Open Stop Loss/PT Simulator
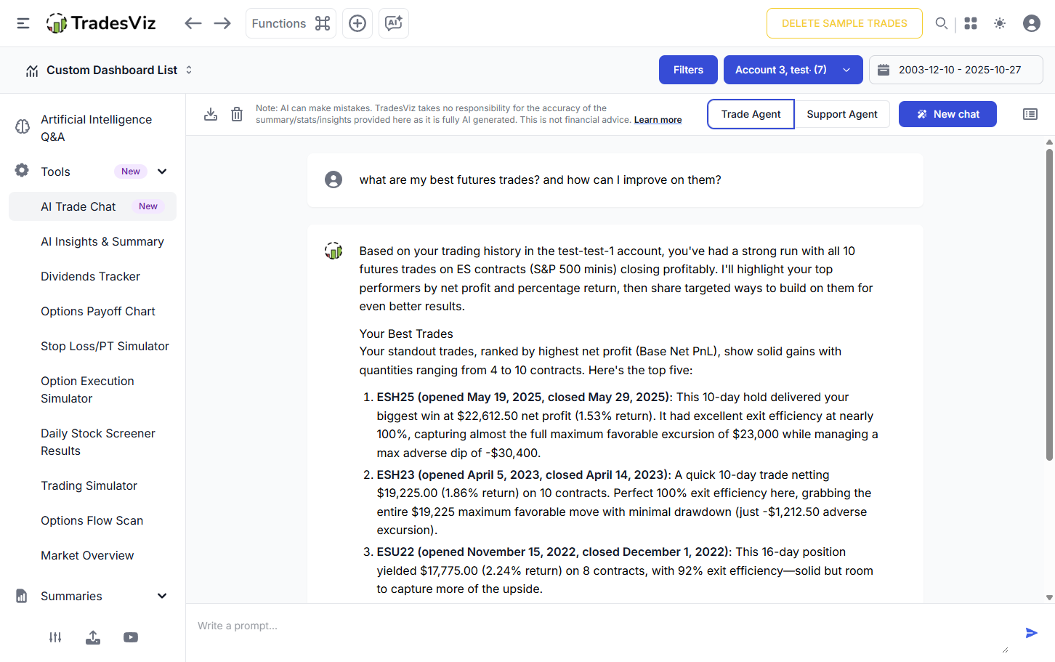This screenshot has width=1055, height=662. tap(105, 346)
